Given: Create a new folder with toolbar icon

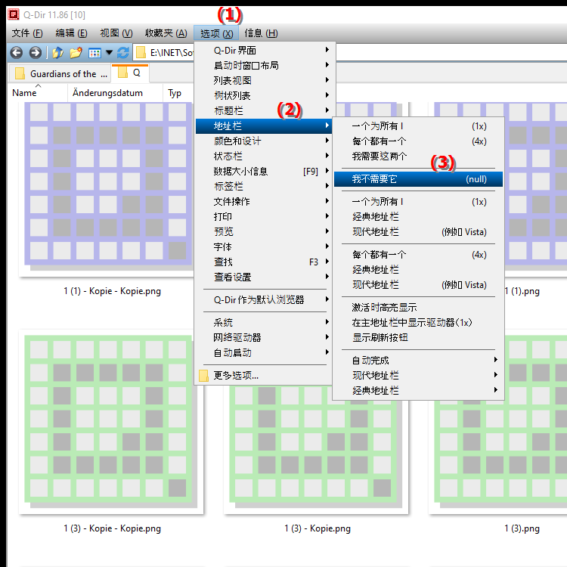Looking at the screenshot, I should pos(76,52).
